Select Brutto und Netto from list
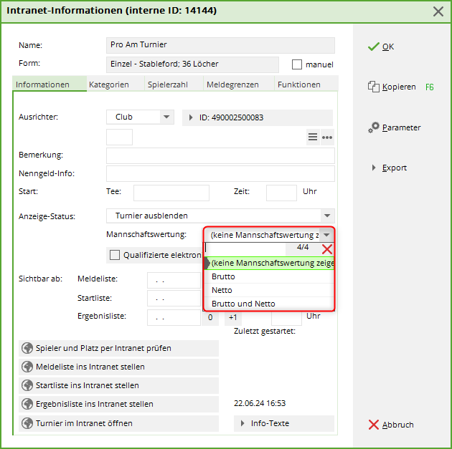 (243, 304)
